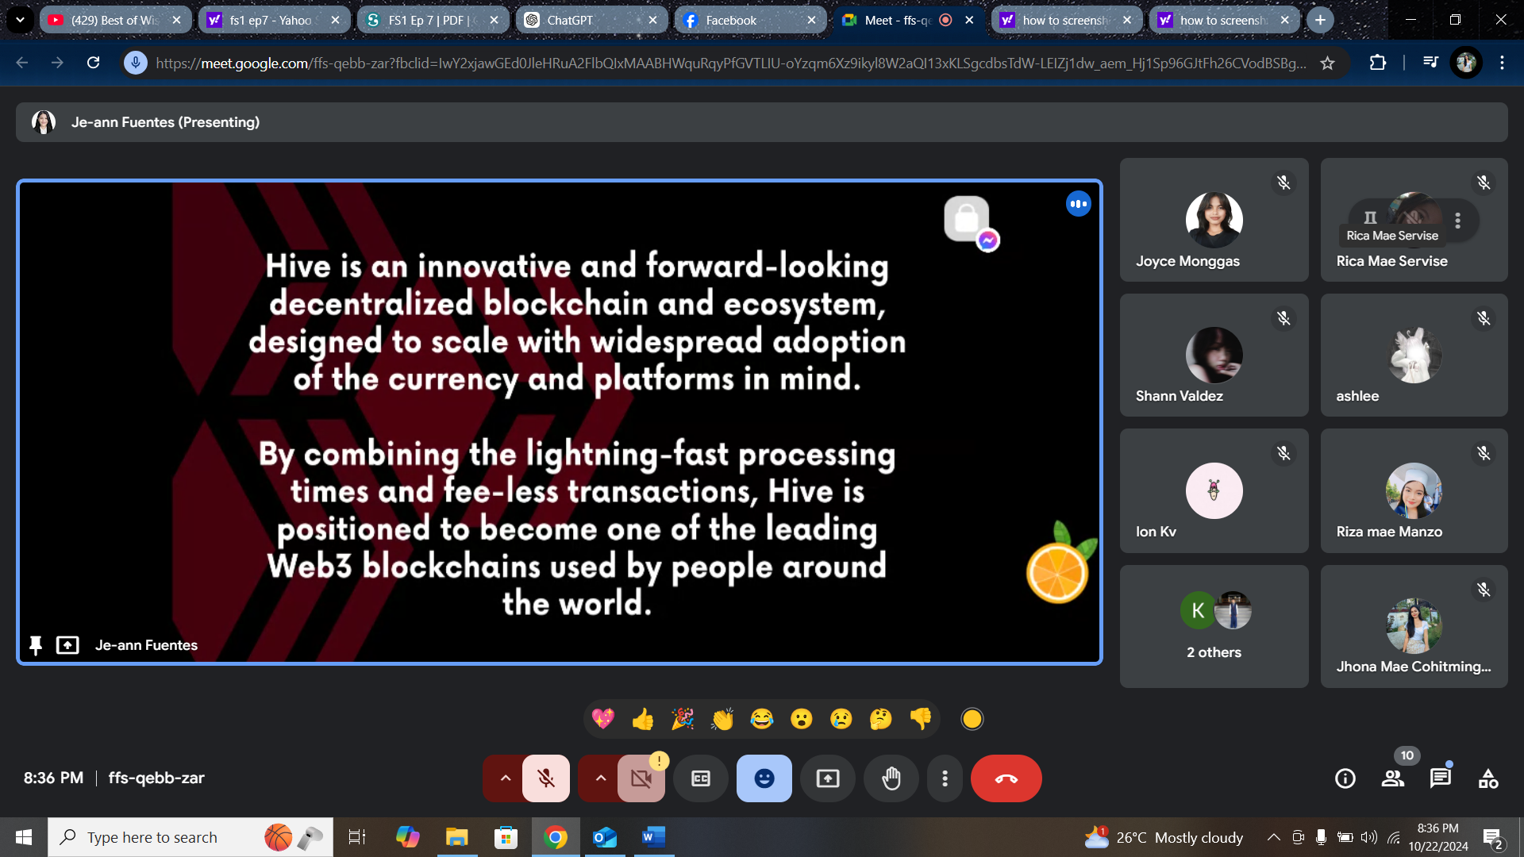The image size is (1524, 857).
Task: Open Task View on taskbar
Action: pyautogui.click(x=357, y=837)
